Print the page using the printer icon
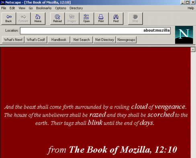 tap(101, 18)
